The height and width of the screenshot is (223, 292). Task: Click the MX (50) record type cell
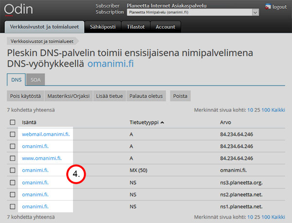coord(138,170)
